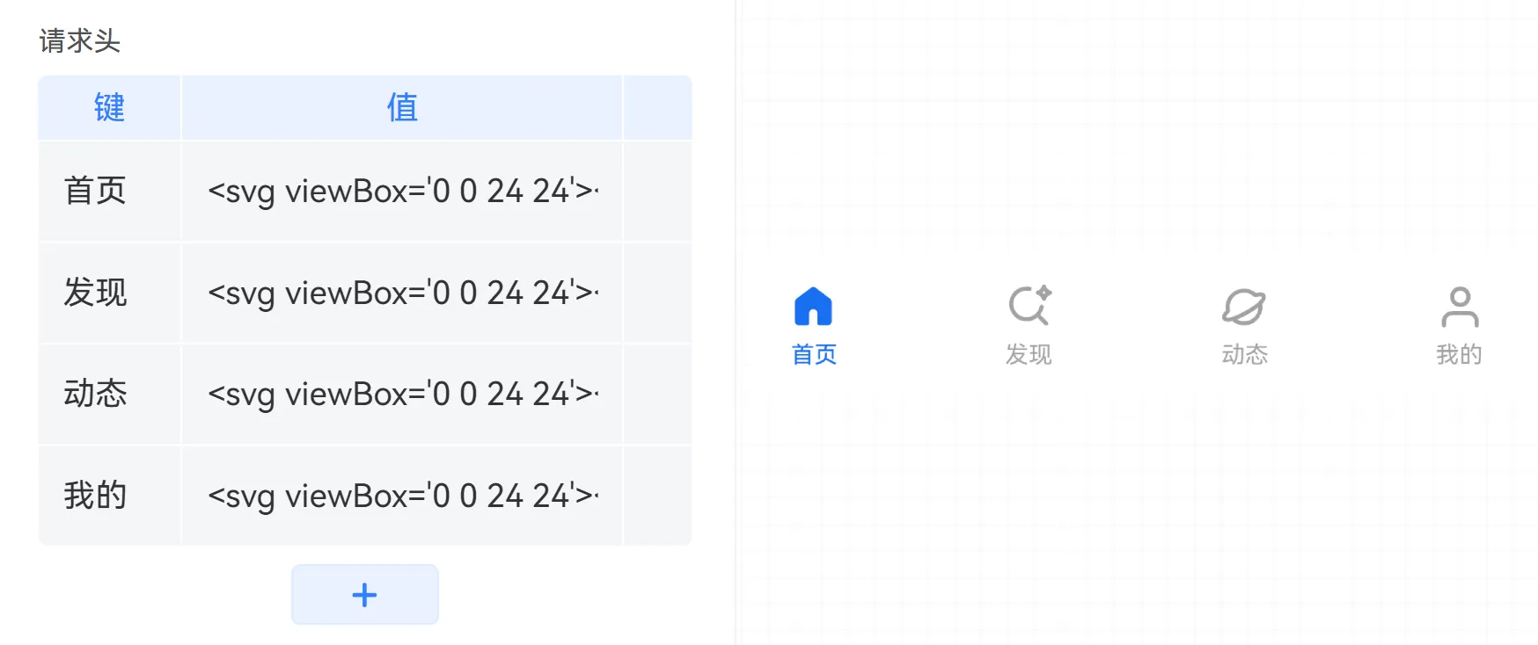
Task: Tap the 动态 planet icon
Action: click(x=1244, y=307)
